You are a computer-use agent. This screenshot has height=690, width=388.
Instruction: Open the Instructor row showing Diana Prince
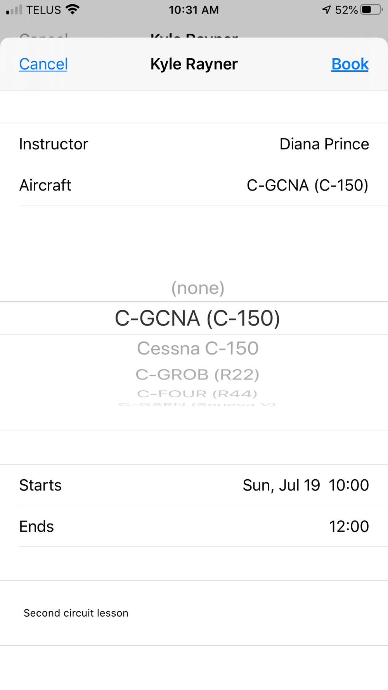(194, 144)
